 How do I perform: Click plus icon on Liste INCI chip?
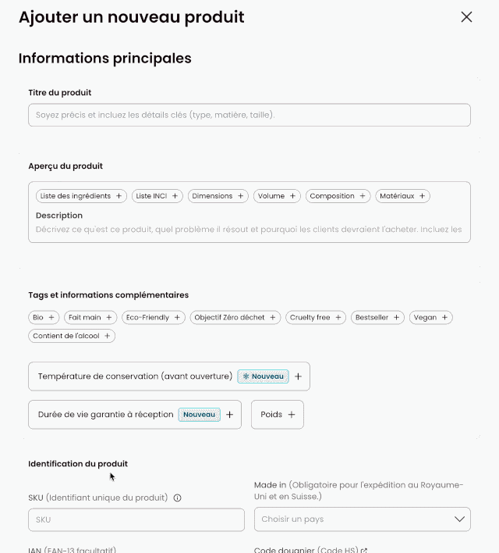tap(175, 196)
